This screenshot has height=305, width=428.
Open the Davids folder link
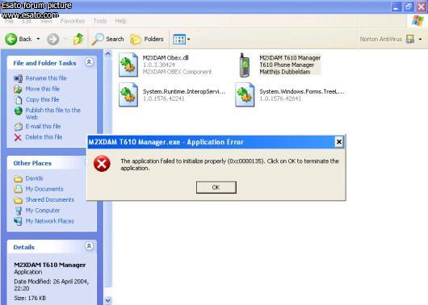(34, 178)
